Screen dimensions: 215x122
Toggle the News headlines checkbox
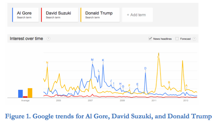pos(150,39)
